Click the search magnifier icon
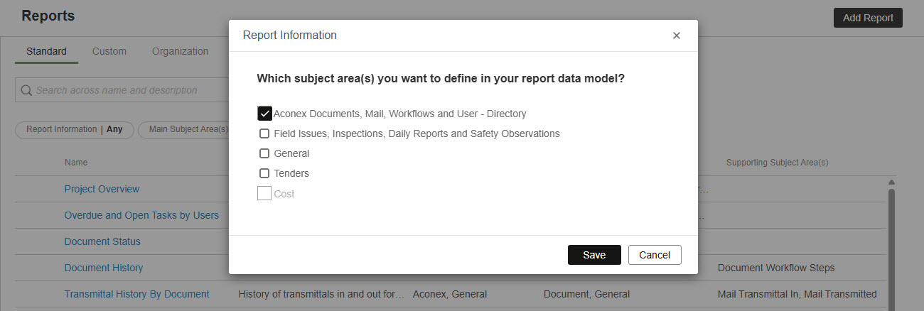This screenshot has width=924, height=311. 26,90
